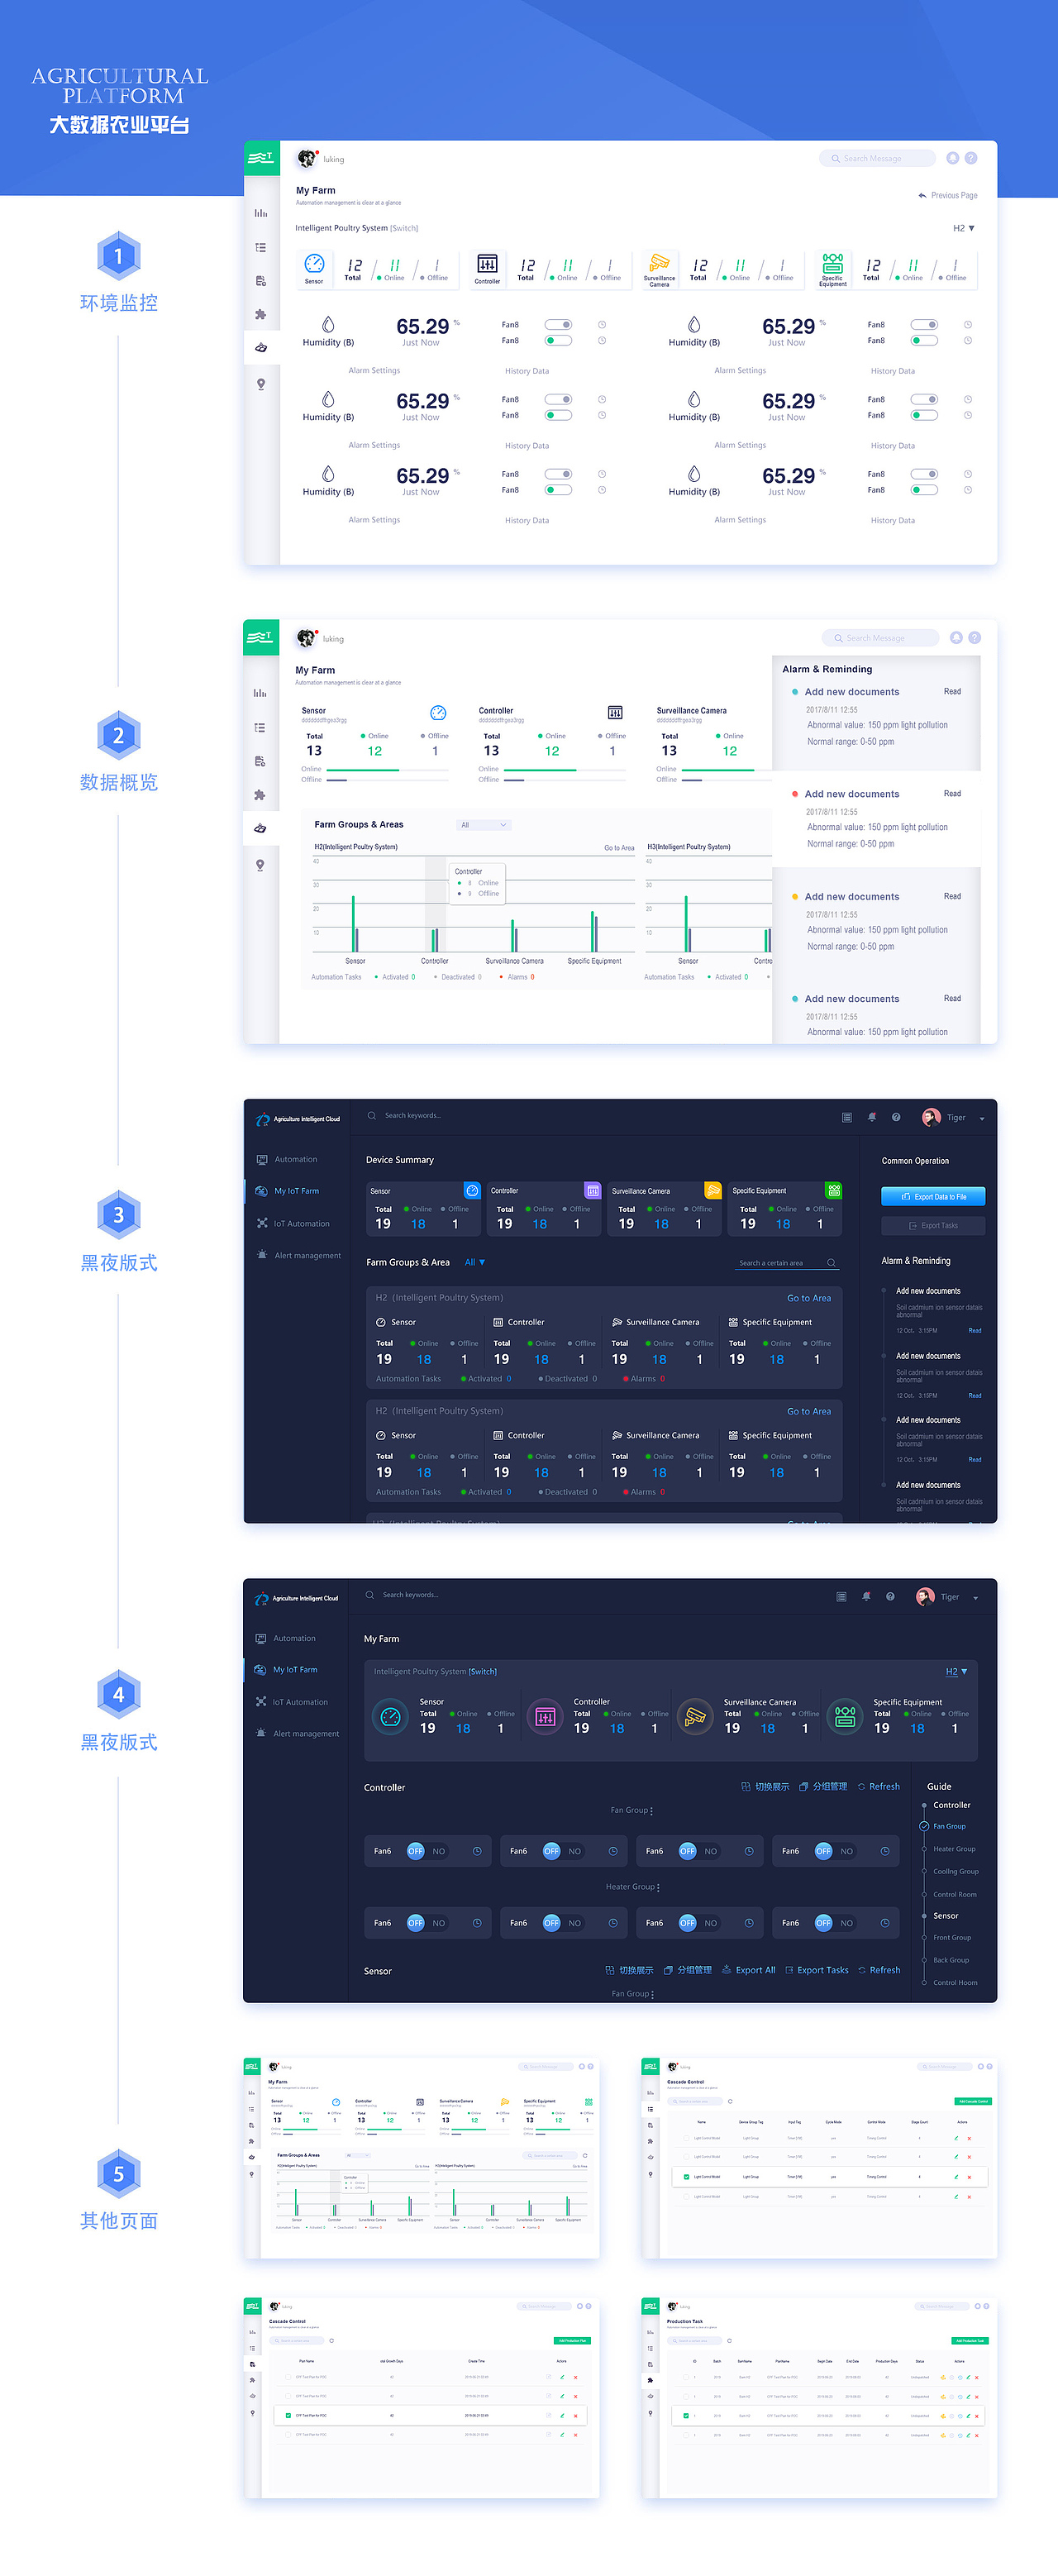Select Alert management in dark My Farm sidebar
The image size is (1058, 2576).
[297, 1734]
